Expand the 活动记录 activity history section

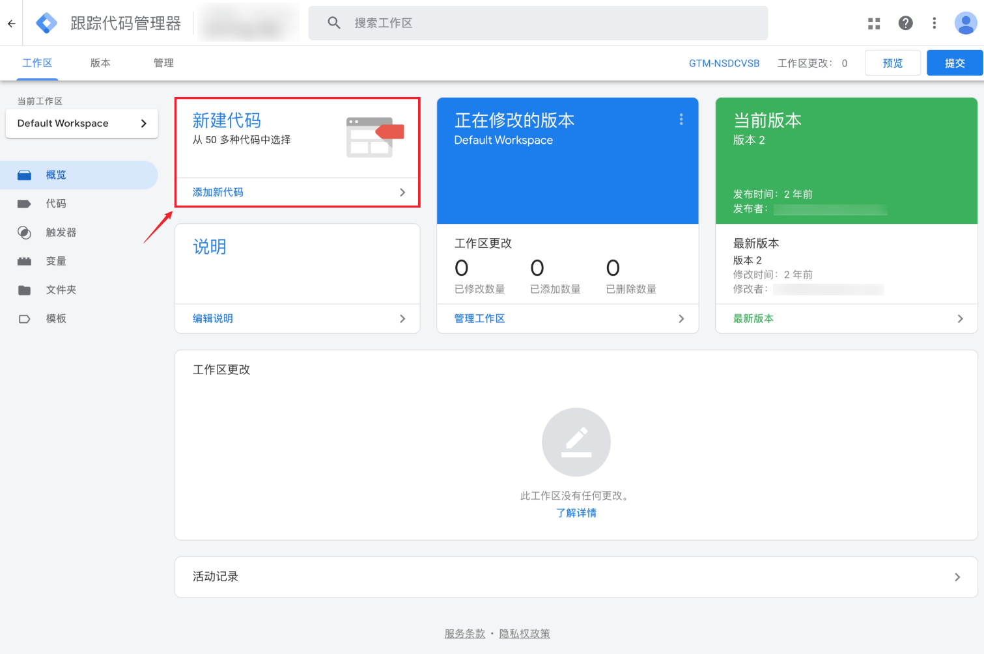pos(957,577)
